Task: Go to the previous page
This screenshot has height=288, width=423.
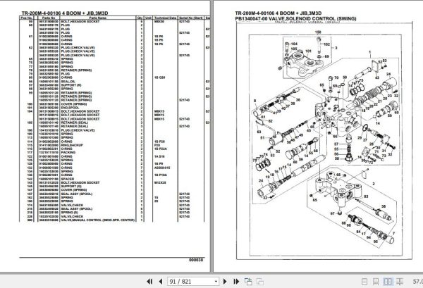Action: click(161, 282)
